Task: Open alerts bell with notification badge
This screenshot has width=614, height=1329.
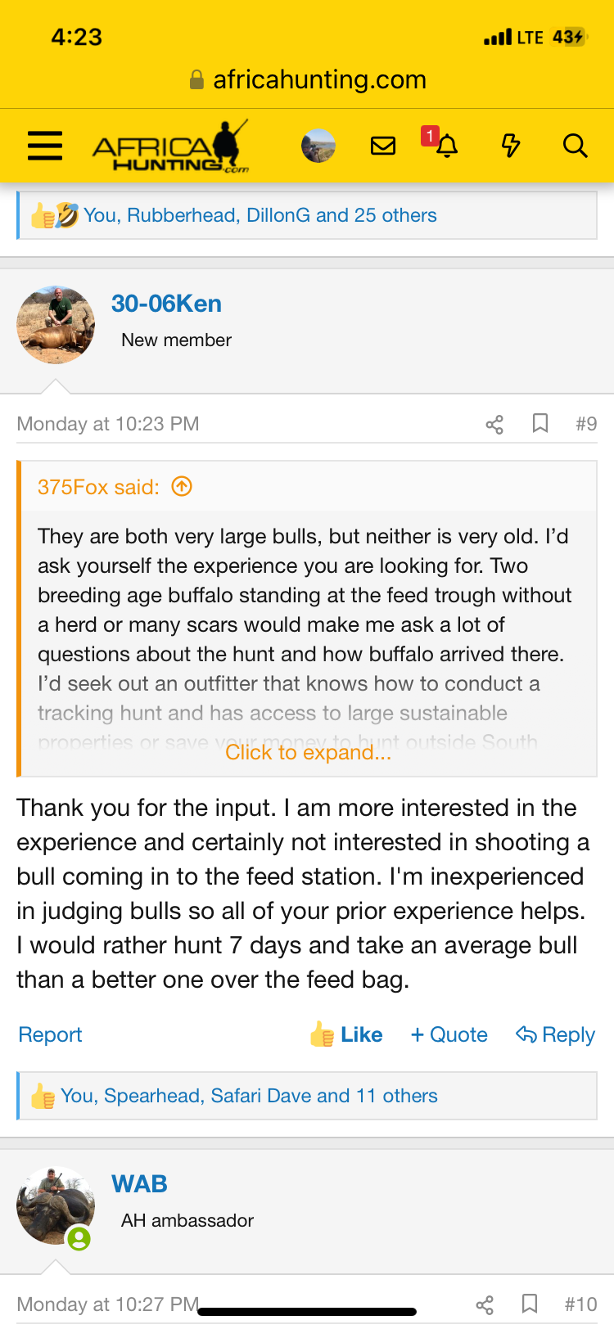Action: pyautogui.click(x=442, y=143)
